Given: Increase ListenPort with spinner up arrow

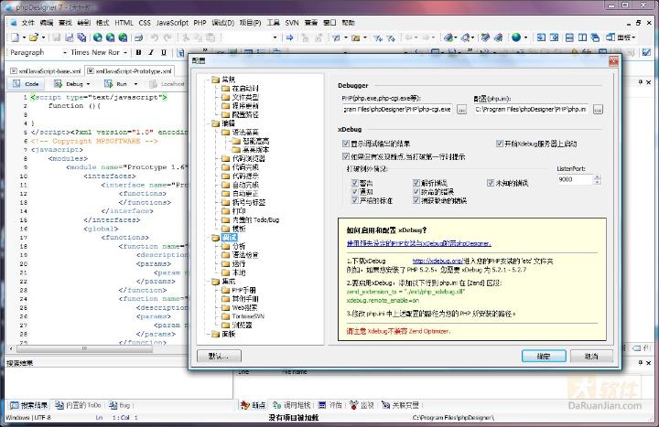Looking at the screenshot, I should [x=597, y=176].
